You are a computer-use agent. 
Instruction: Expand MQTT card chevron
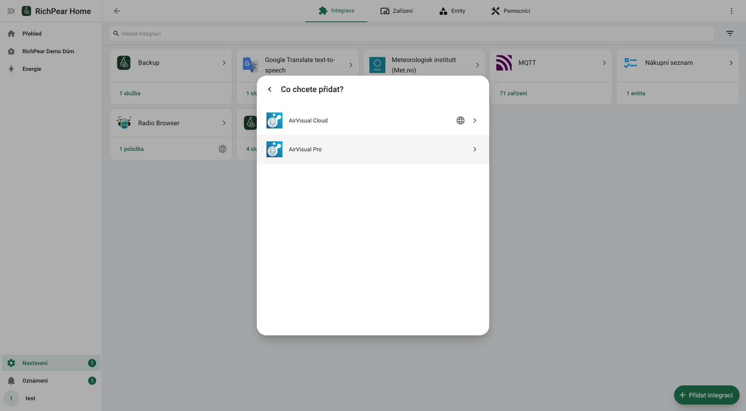[x=604, y=63]
